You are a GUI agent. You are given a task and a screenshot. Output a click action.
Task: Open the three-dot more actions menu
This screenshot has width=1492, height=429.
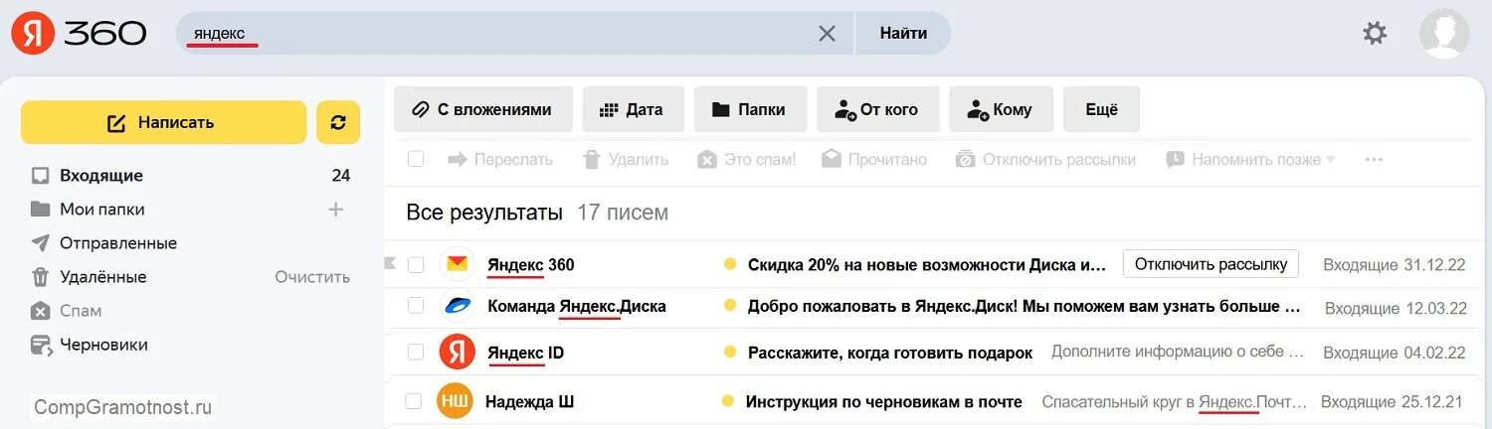pyautogui.click(x=1374, y=159)
